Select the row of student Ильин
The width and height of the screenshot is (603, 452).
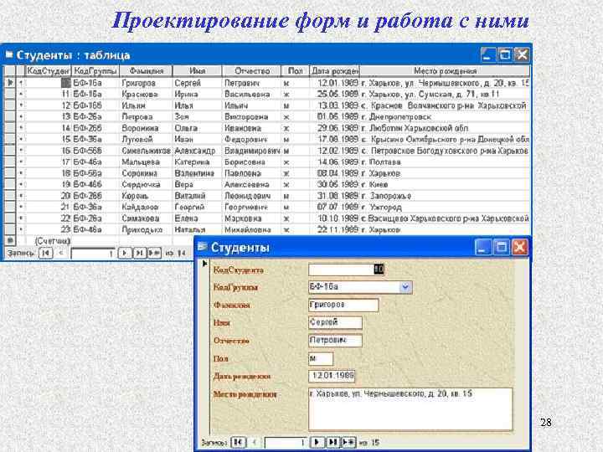pyautogui.click(x=10, y=105)
